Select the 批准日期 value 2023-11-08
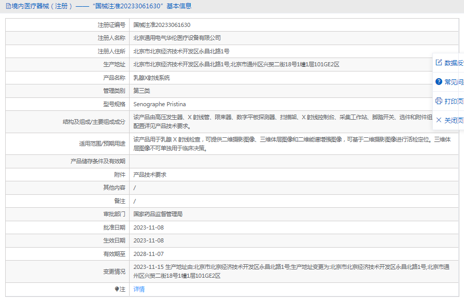The height and width of the screenshot is (300, 464). (x=149, y=227)
